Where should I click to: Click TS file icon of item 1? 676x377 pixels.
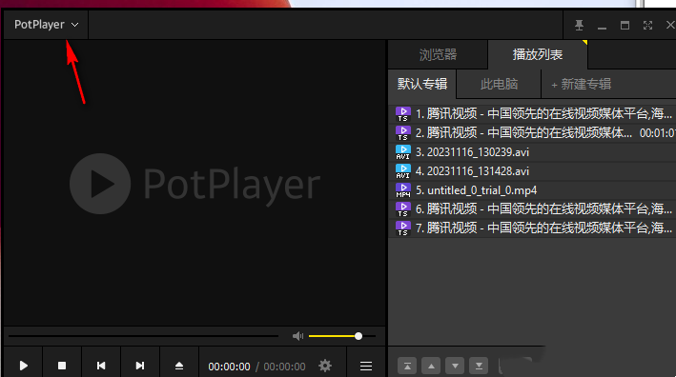[403, 114]
